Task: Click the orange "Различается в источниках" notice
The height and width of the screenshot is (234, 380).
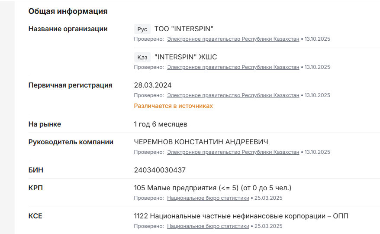Action: click(x=173, y=106)
